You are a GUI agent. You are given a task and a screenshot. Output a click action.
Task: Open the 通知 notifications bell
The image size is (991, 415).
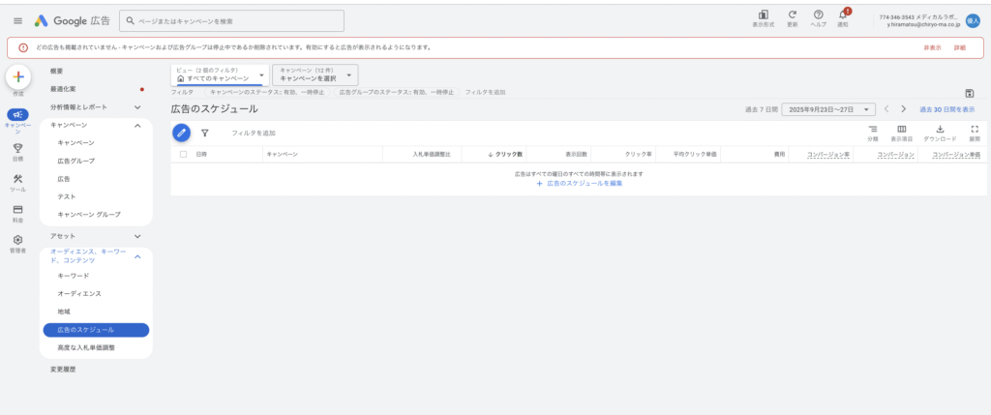click(x=844, y=16)
